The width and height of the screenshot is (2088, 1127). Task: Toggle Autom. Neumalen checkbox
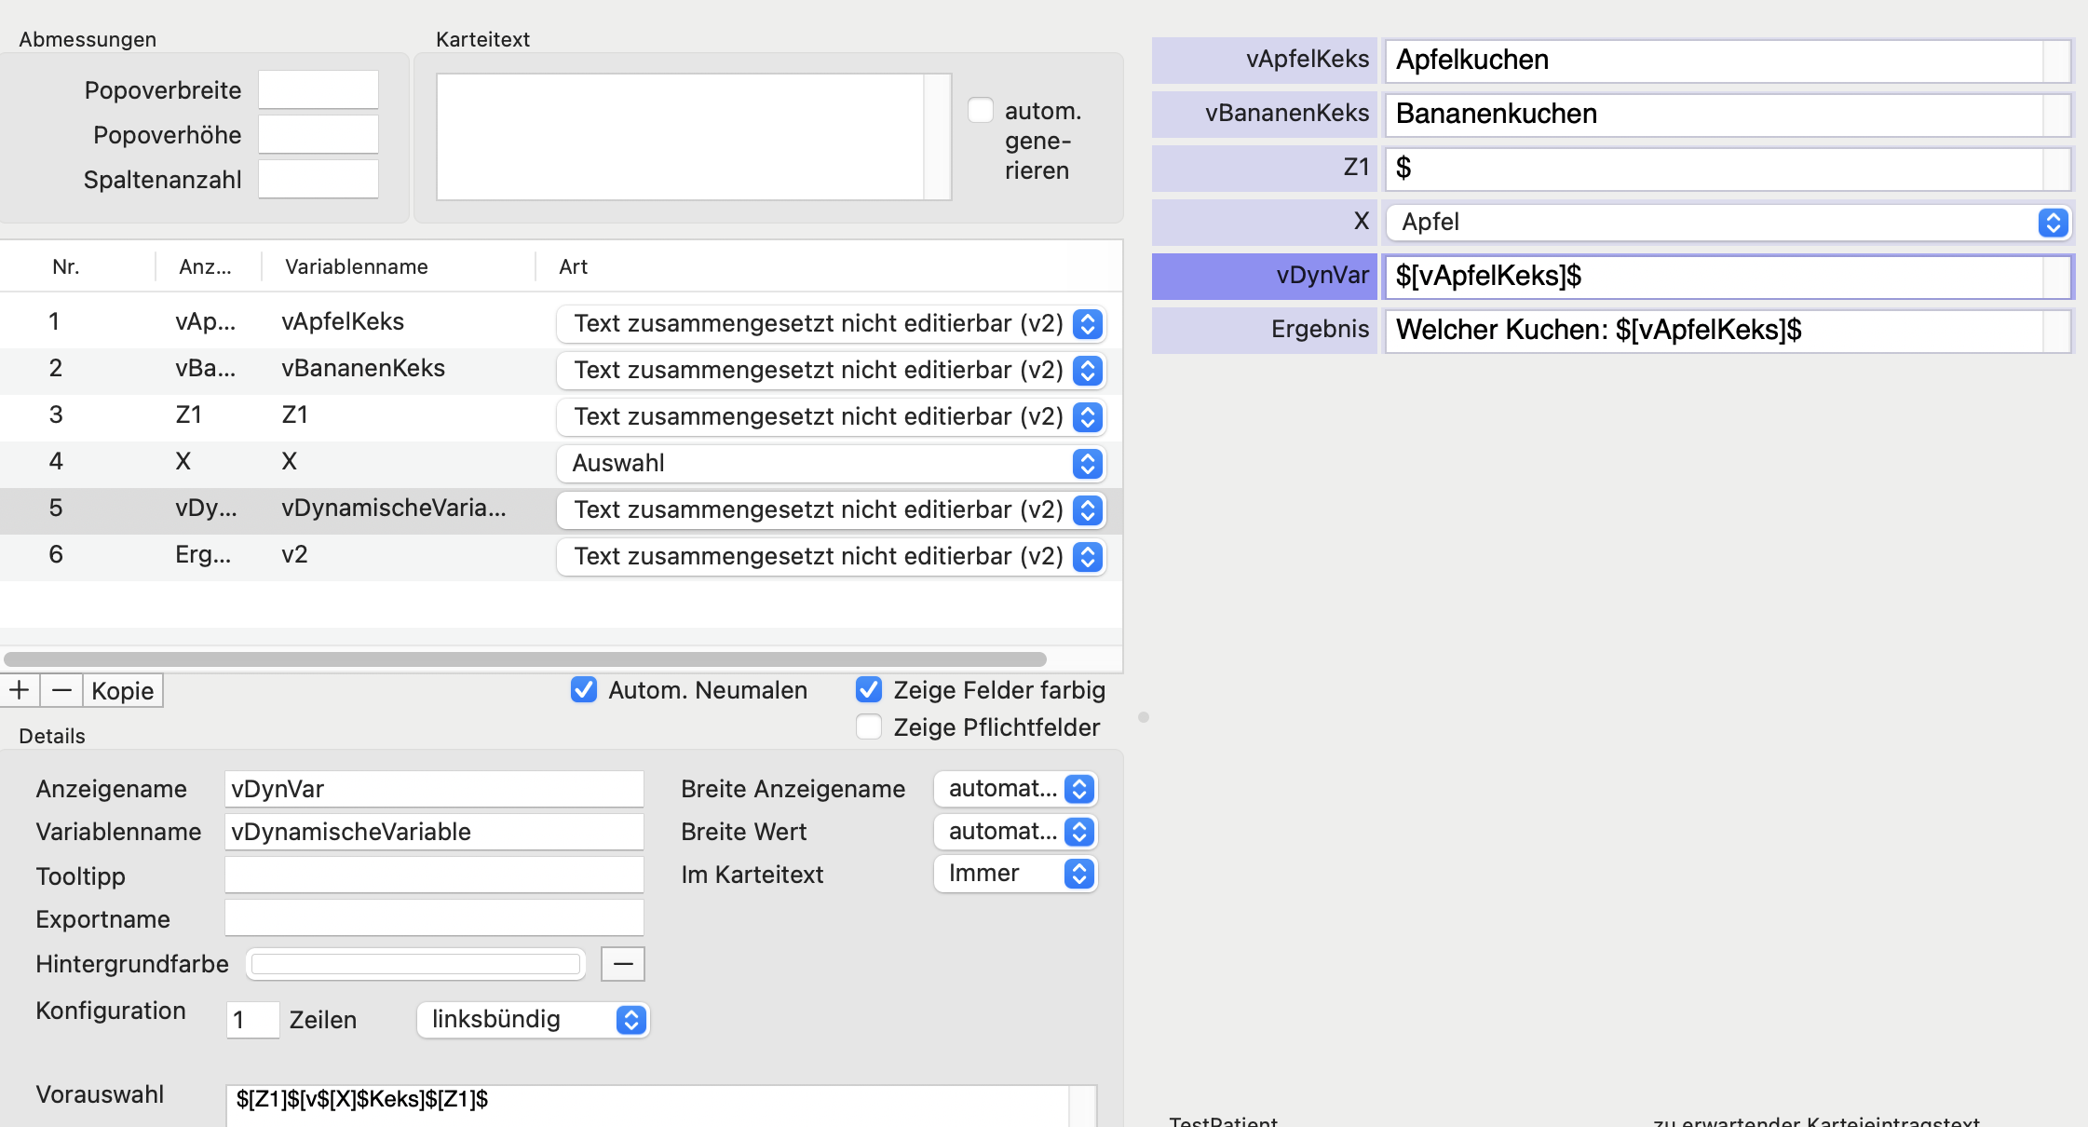point(584,690)
